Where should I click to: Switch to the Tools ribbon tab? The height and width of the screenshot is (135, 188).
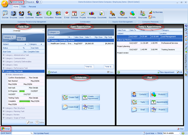click(23, 7)
